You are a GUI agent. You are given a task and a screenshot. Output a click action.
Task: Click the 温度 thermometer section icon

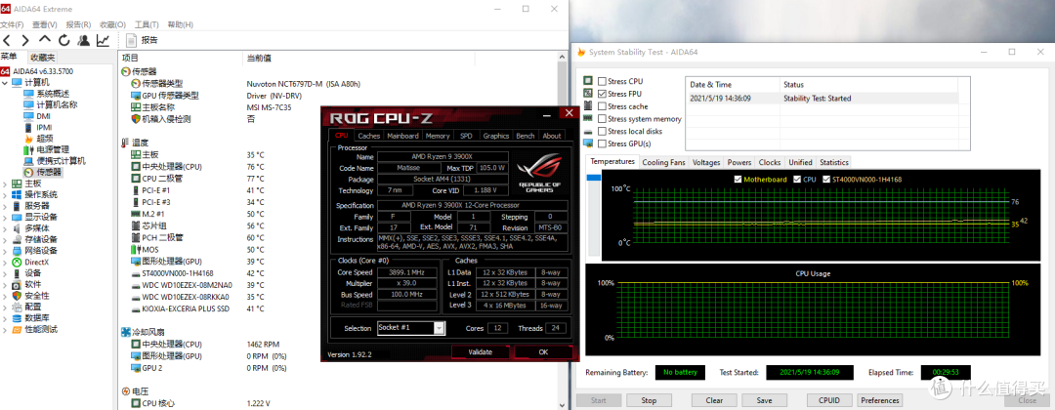click(x=126, y=143)
